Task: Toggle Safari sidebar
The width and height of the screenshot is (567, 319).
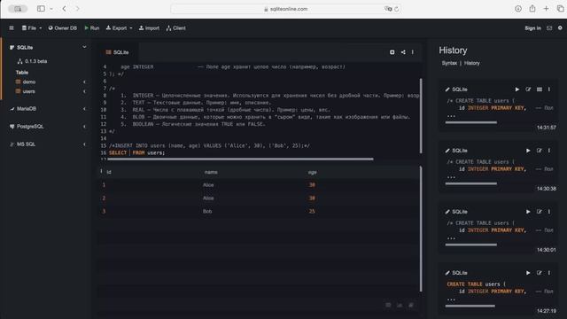Action: (41, 8)
